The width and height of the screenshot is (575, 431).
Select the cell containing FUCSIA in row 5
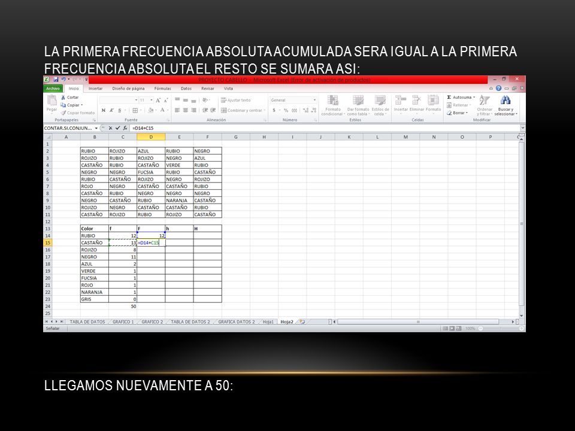[x=151, y=172]
